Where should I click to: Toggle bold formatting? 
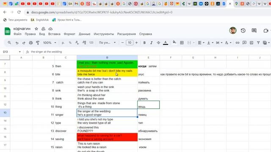(144, 43)
